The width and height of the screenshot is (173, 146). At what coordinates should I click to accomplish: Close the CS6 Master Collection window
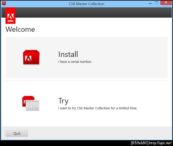click(x=166, y=3)
